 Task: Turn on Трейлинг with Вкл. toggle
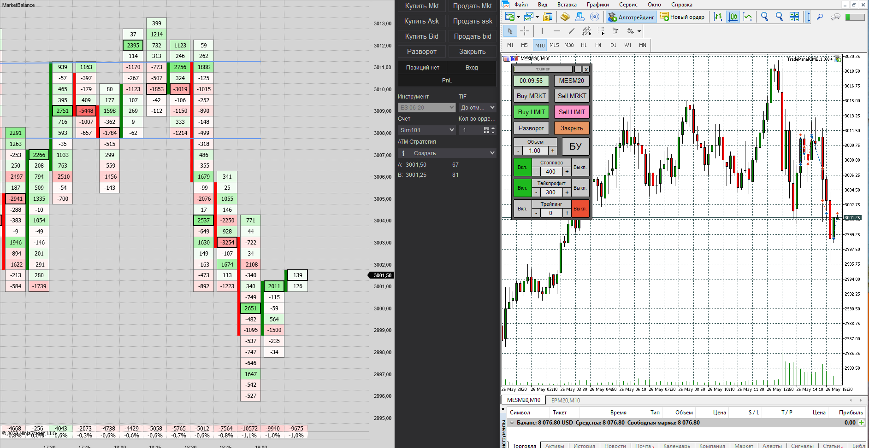[522, 209]
